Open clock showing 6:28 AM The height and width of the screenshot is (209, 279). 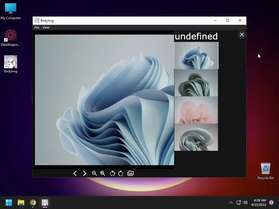pos(259,202)
